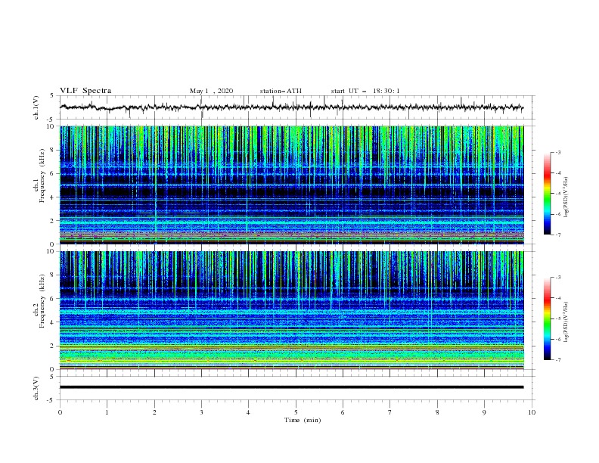Image resolution: width=599 pixels, height=463 pixels.
Task: Click time-axis tick label "9"
Action: (x=484, y=412)
